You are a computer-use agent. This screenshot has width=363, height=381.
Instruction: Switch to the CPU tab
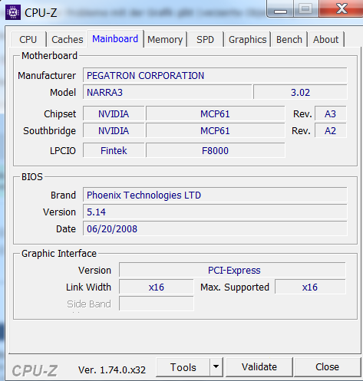click(28, 39)
